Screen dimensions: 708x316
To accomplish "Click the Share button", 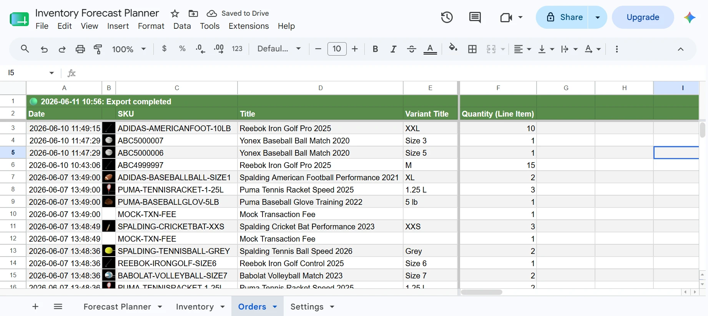I will (x=562, y=17).
